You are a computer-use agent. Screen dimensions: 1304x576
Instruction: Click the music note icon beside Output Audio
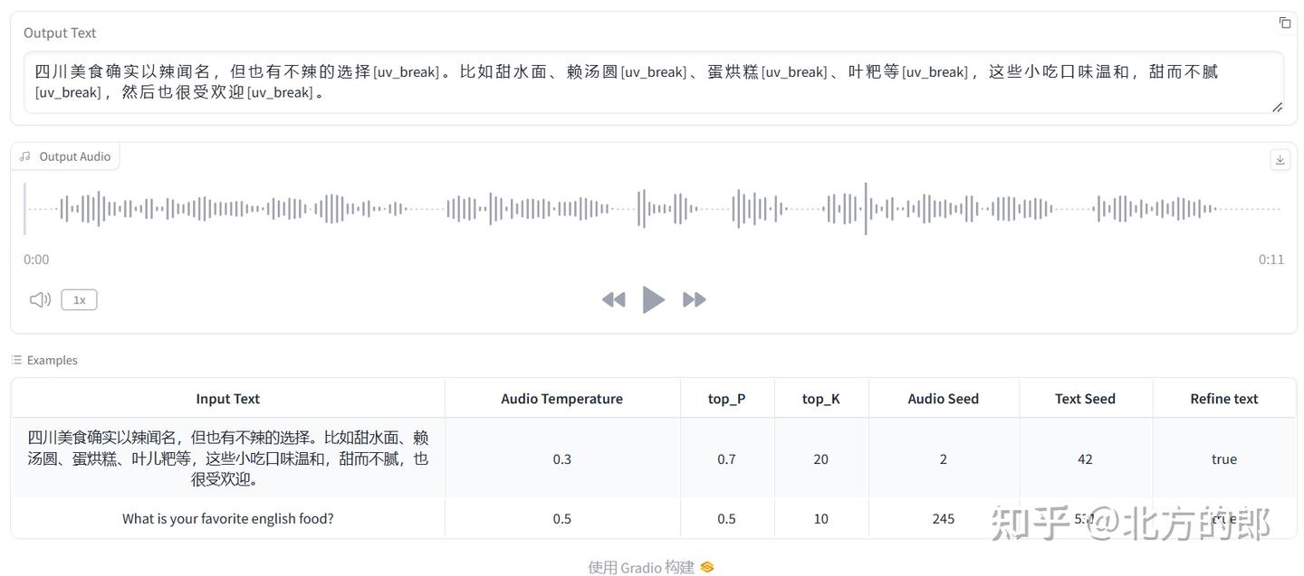[x=24, y=155]
